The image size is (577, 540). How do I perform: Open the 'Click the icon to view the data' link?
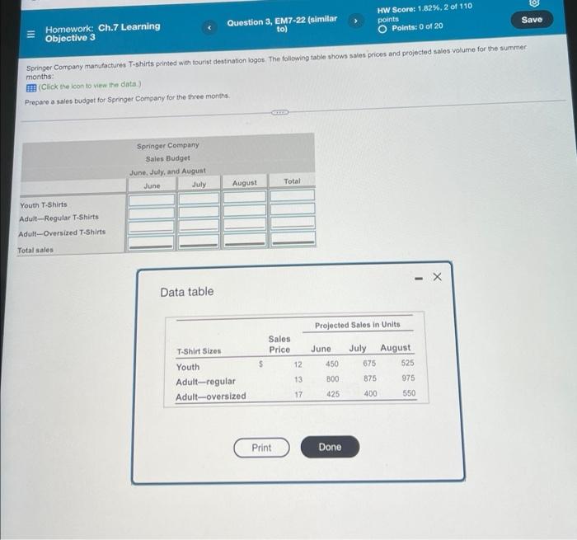(x=90, y=86)
